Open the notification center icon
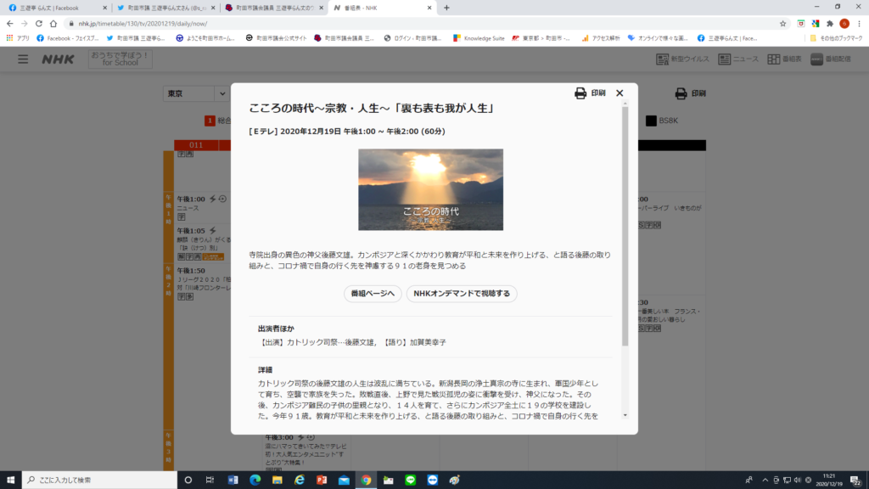 coord(855,481)
